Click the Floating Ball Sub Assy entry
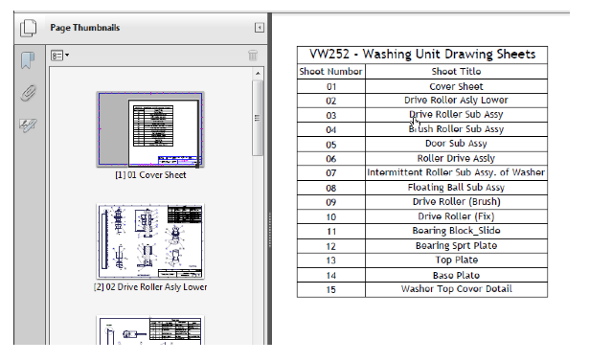This screenshot has height=362, width=589. coord(456,188)
